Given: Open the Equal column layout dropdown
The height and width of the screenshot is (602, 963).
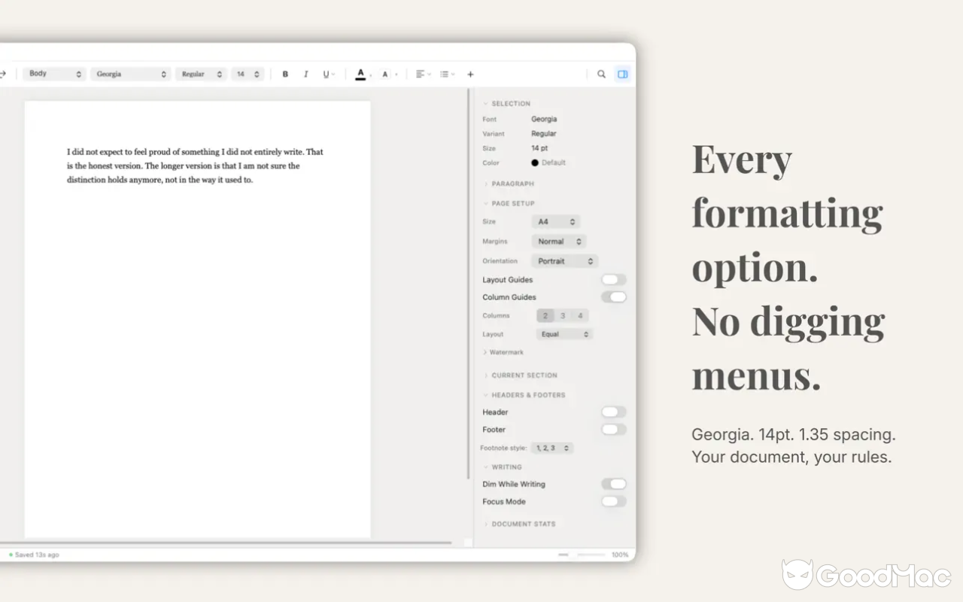Looking at the screenshot, I should [x=565, y=334].
